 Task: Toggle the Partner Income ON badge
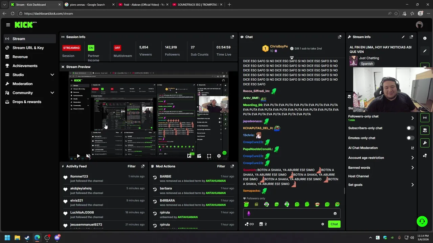(91, 48)
